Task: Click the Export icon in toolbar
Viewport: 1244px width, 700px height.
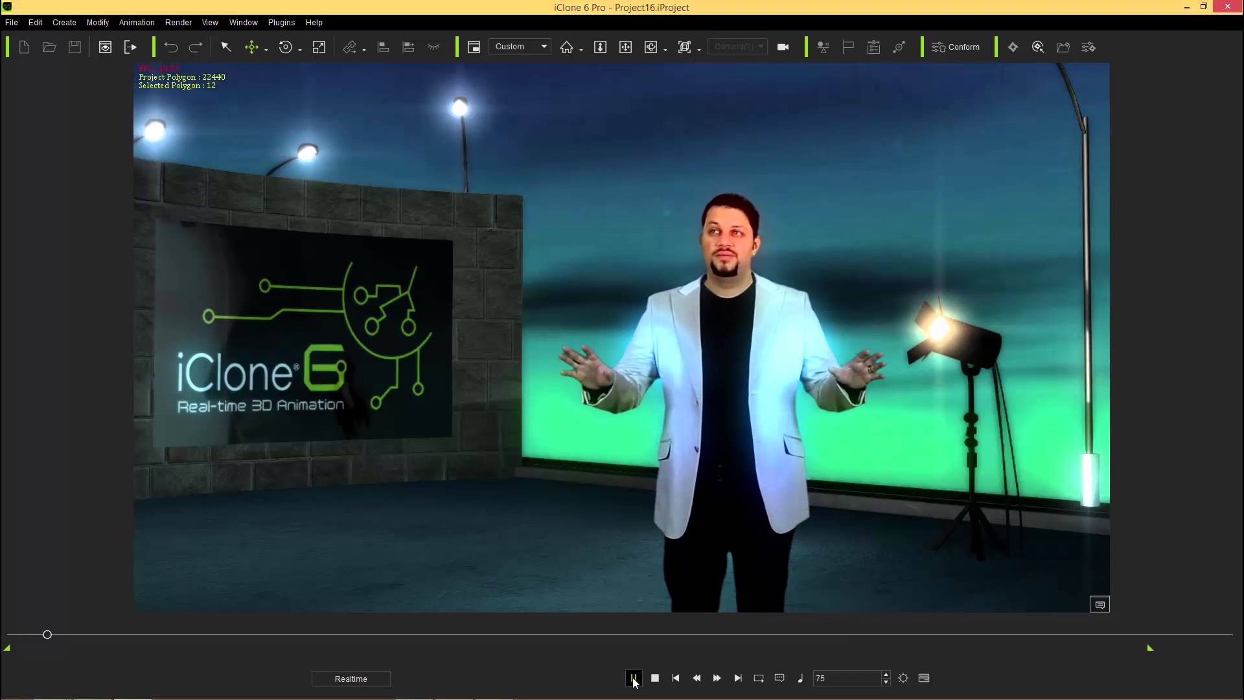Action: click(130, 47)
